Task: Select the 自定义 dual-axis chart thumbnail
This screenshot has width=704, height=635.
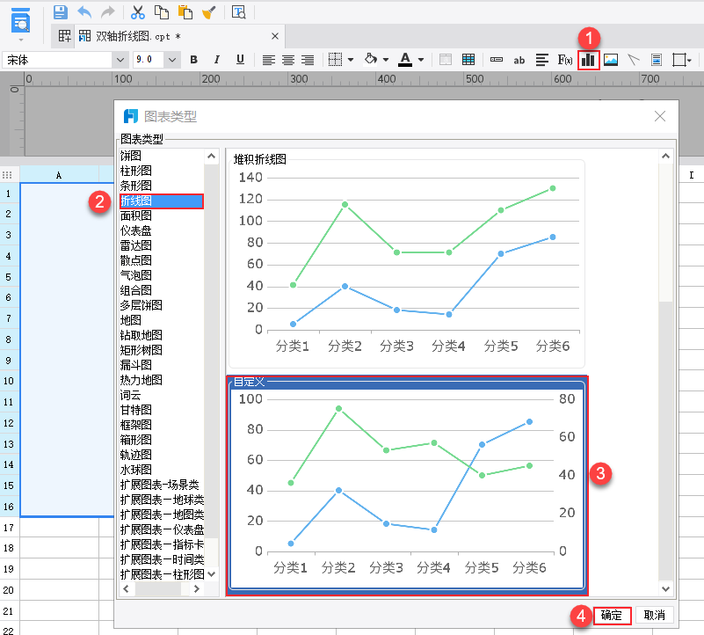Action: tap(407, 485)
